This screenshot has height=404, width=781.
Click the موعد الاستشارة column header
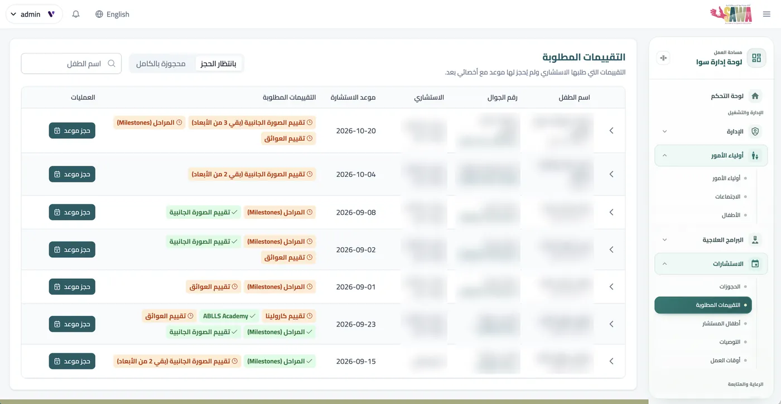[353, 97]
